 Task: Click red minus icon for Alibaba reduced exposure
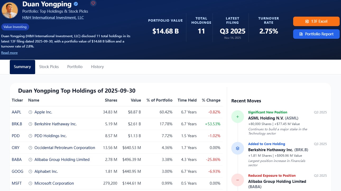coord(237,180)
